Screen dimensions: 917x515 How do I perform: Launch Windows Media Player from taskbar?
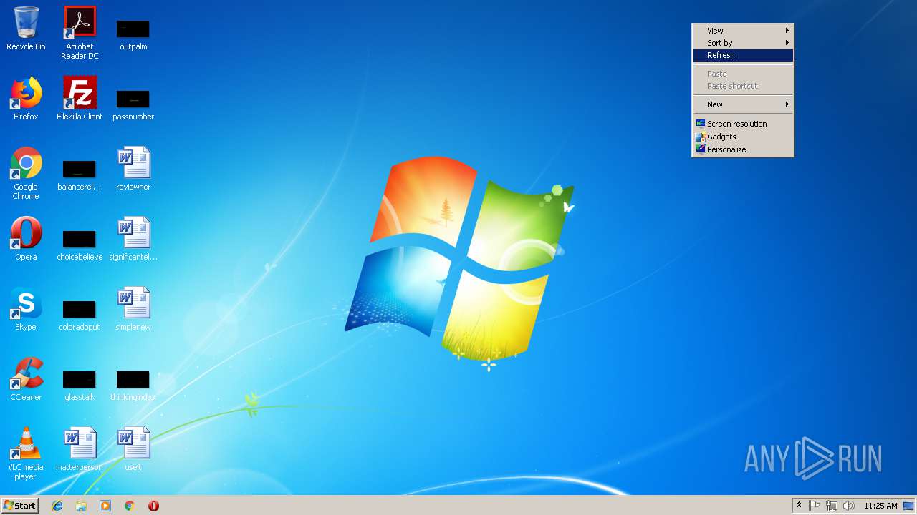point(105,506)
